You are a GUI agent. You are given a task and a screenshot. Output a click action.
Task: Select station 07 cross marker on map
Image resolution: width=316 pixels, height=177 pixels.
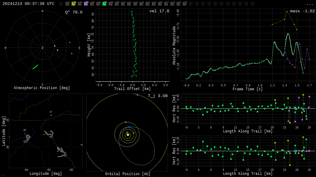tap(51, 115)
